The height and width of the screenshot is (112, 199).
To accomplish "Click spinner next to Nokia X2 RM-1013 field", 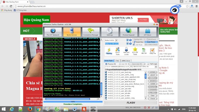I will (x=127, y=44).
